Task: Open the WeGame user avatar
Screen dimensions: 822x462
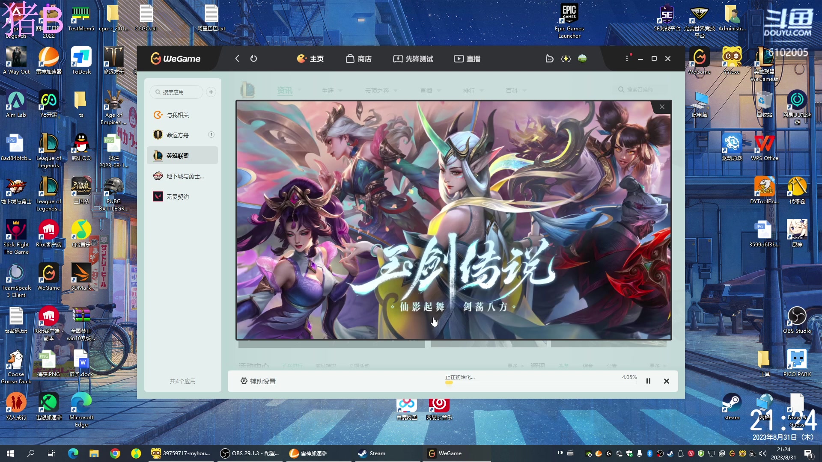Action: pos(582,59)
